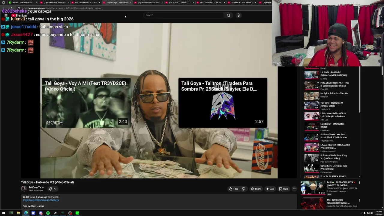Image resolution: width=384 pixels, height=216 pixels.
Task: Open the #TaliGoya hashtag link
Action: (54, 200)
